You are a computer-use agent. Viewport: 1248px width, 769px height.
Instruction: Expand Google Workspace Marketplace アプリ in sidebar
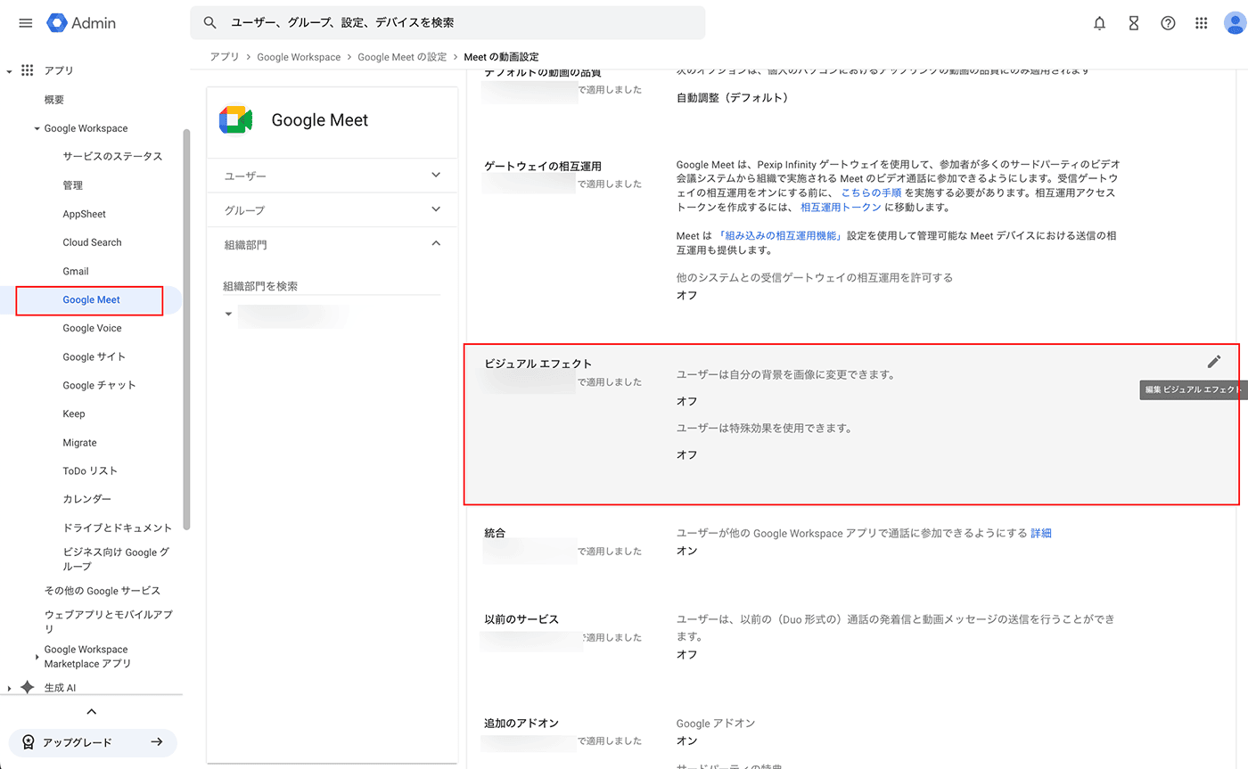(x=37, y=657)
